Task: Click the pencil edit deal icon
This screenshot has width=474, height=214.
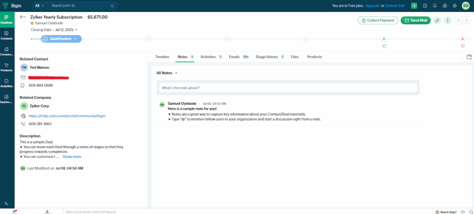Action: point(437,20)
